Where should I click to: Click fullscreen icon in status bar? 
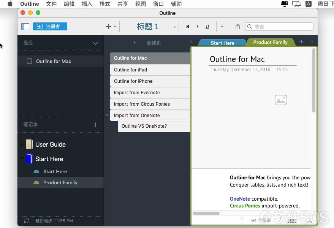tap(309, 220)
